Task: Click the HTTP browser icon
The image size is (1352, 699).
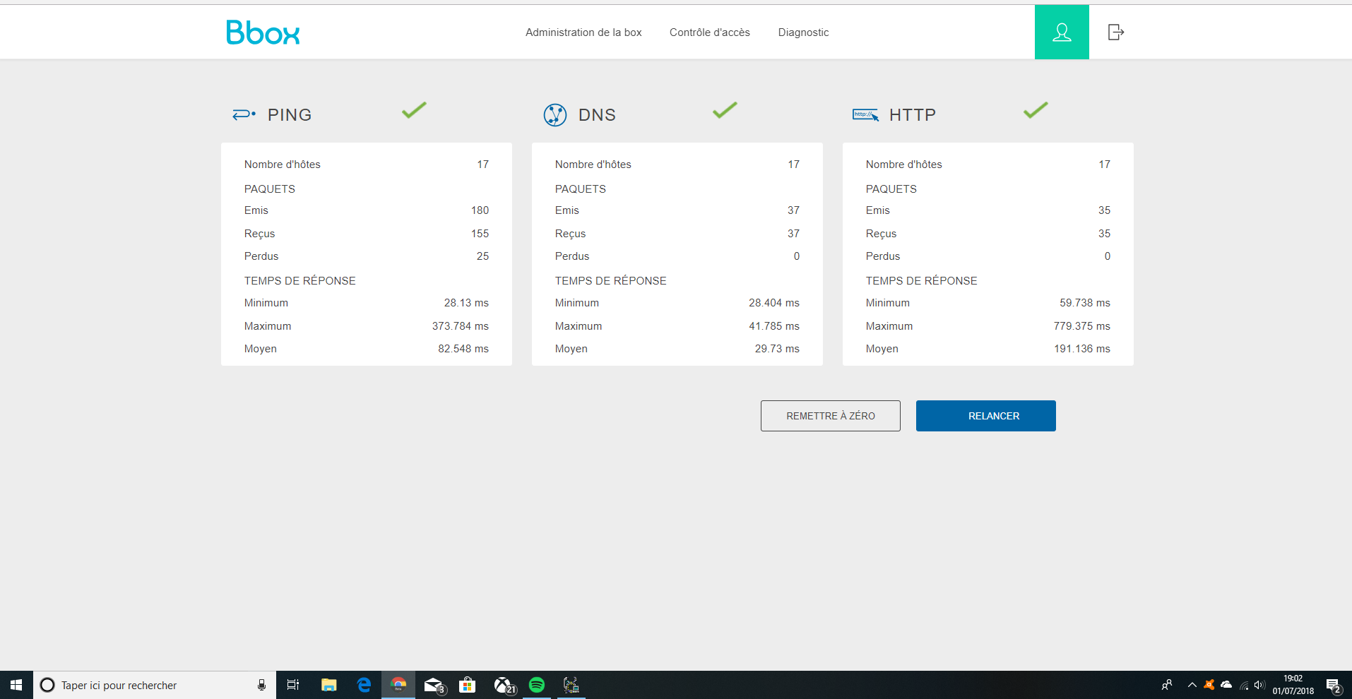Action: [865, 114]
